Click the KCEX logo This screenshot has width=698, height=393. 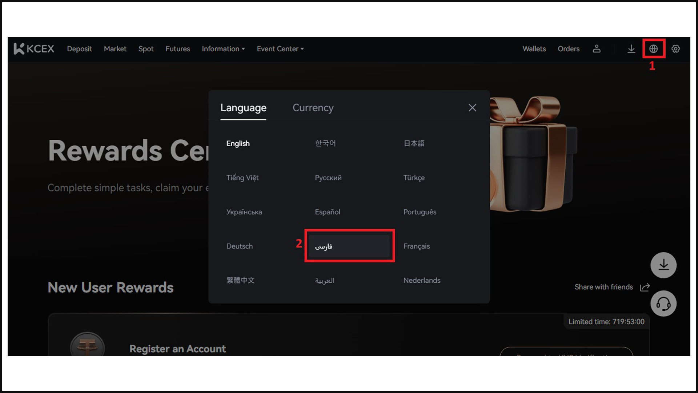(34, 48)
